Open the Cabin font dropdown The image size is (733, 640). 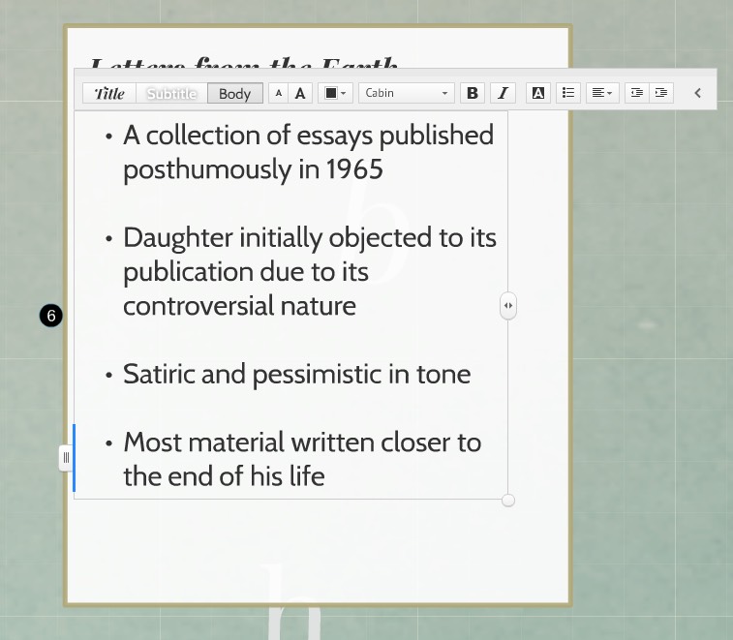(407, 94)
